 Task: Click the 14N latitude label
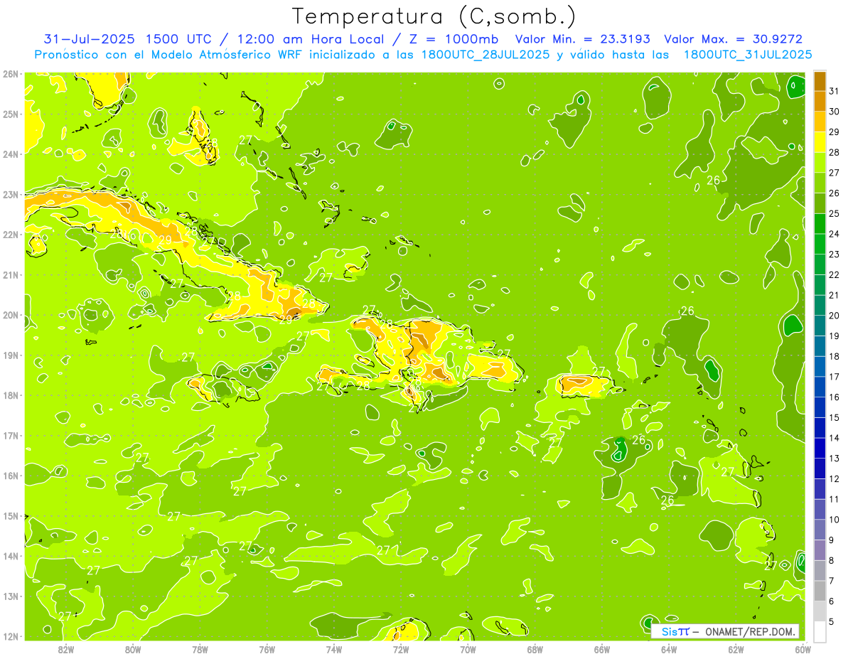[10, 556]
